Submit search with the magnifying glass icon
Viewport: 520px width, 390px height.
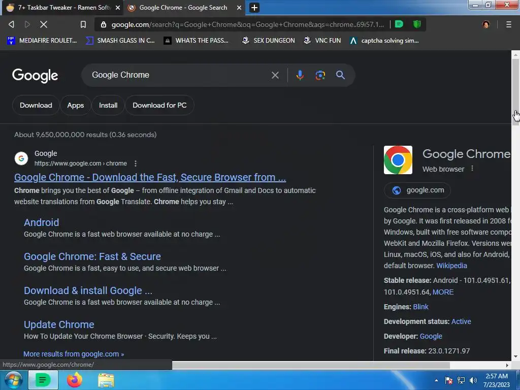340,75
